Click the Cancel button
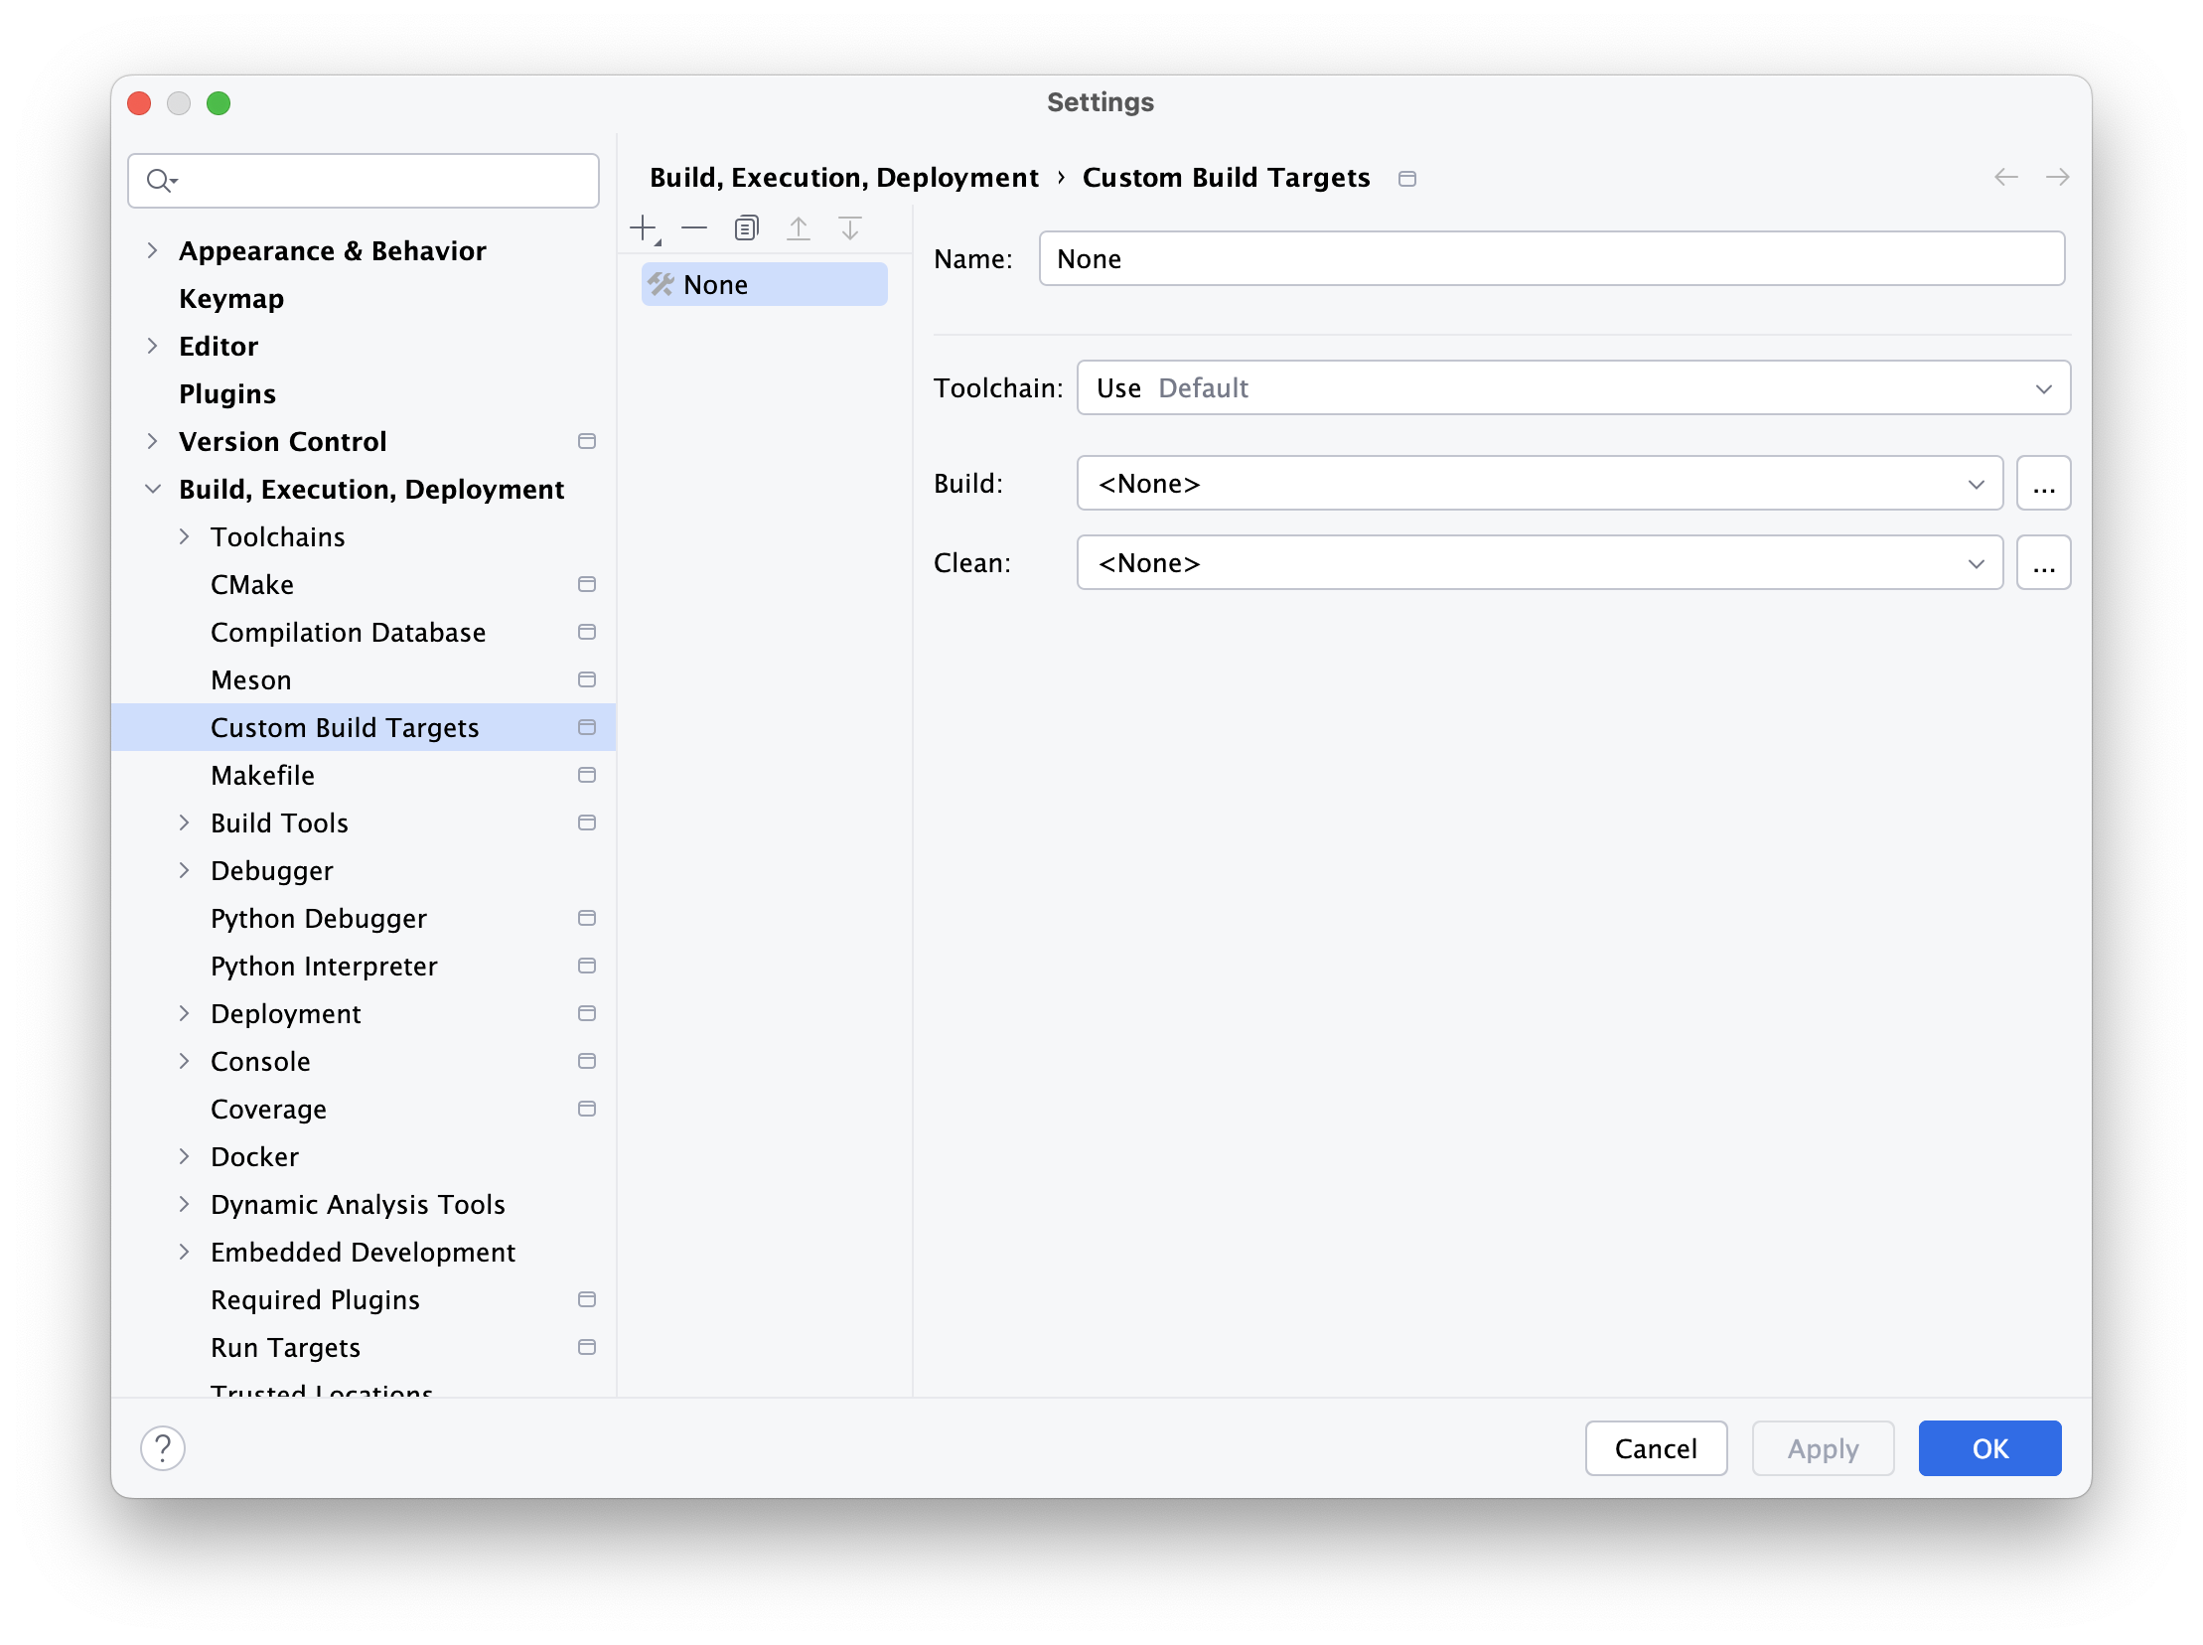Image resolution: width=2203 pixels, height=1645 pixels. click(x=1654, y=1448)
